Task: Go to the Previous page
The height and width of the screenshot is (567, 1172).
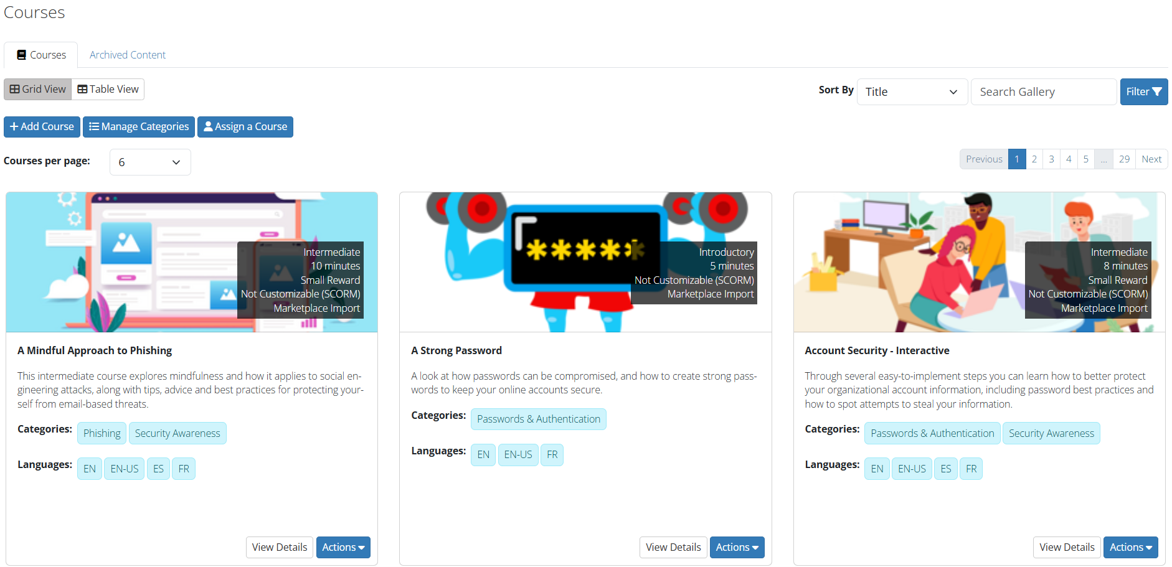Action: click(984, 159)
